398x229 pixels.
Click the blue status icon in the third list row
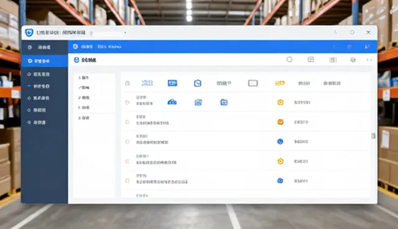click(x=280, y=141)
